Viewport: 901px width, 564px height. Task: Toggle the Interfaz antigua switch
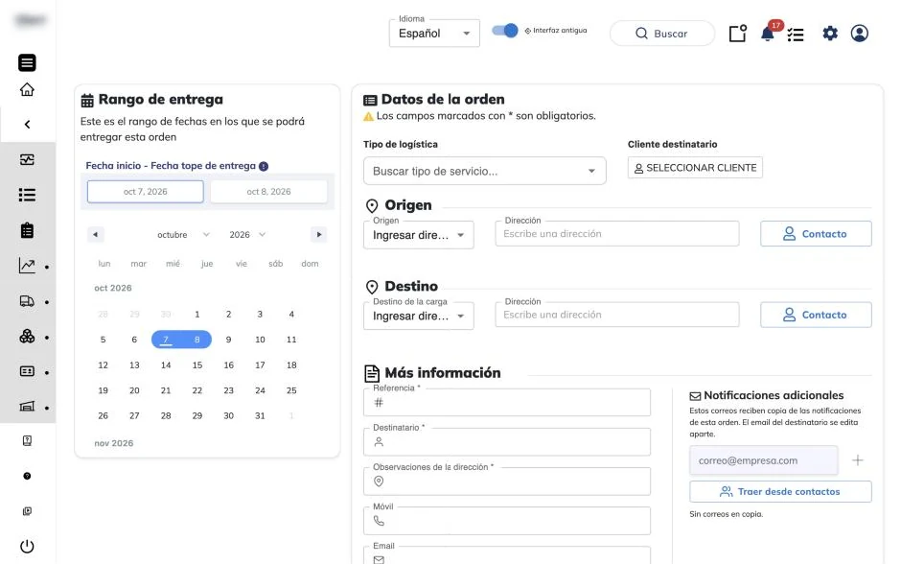pos(505,31)
